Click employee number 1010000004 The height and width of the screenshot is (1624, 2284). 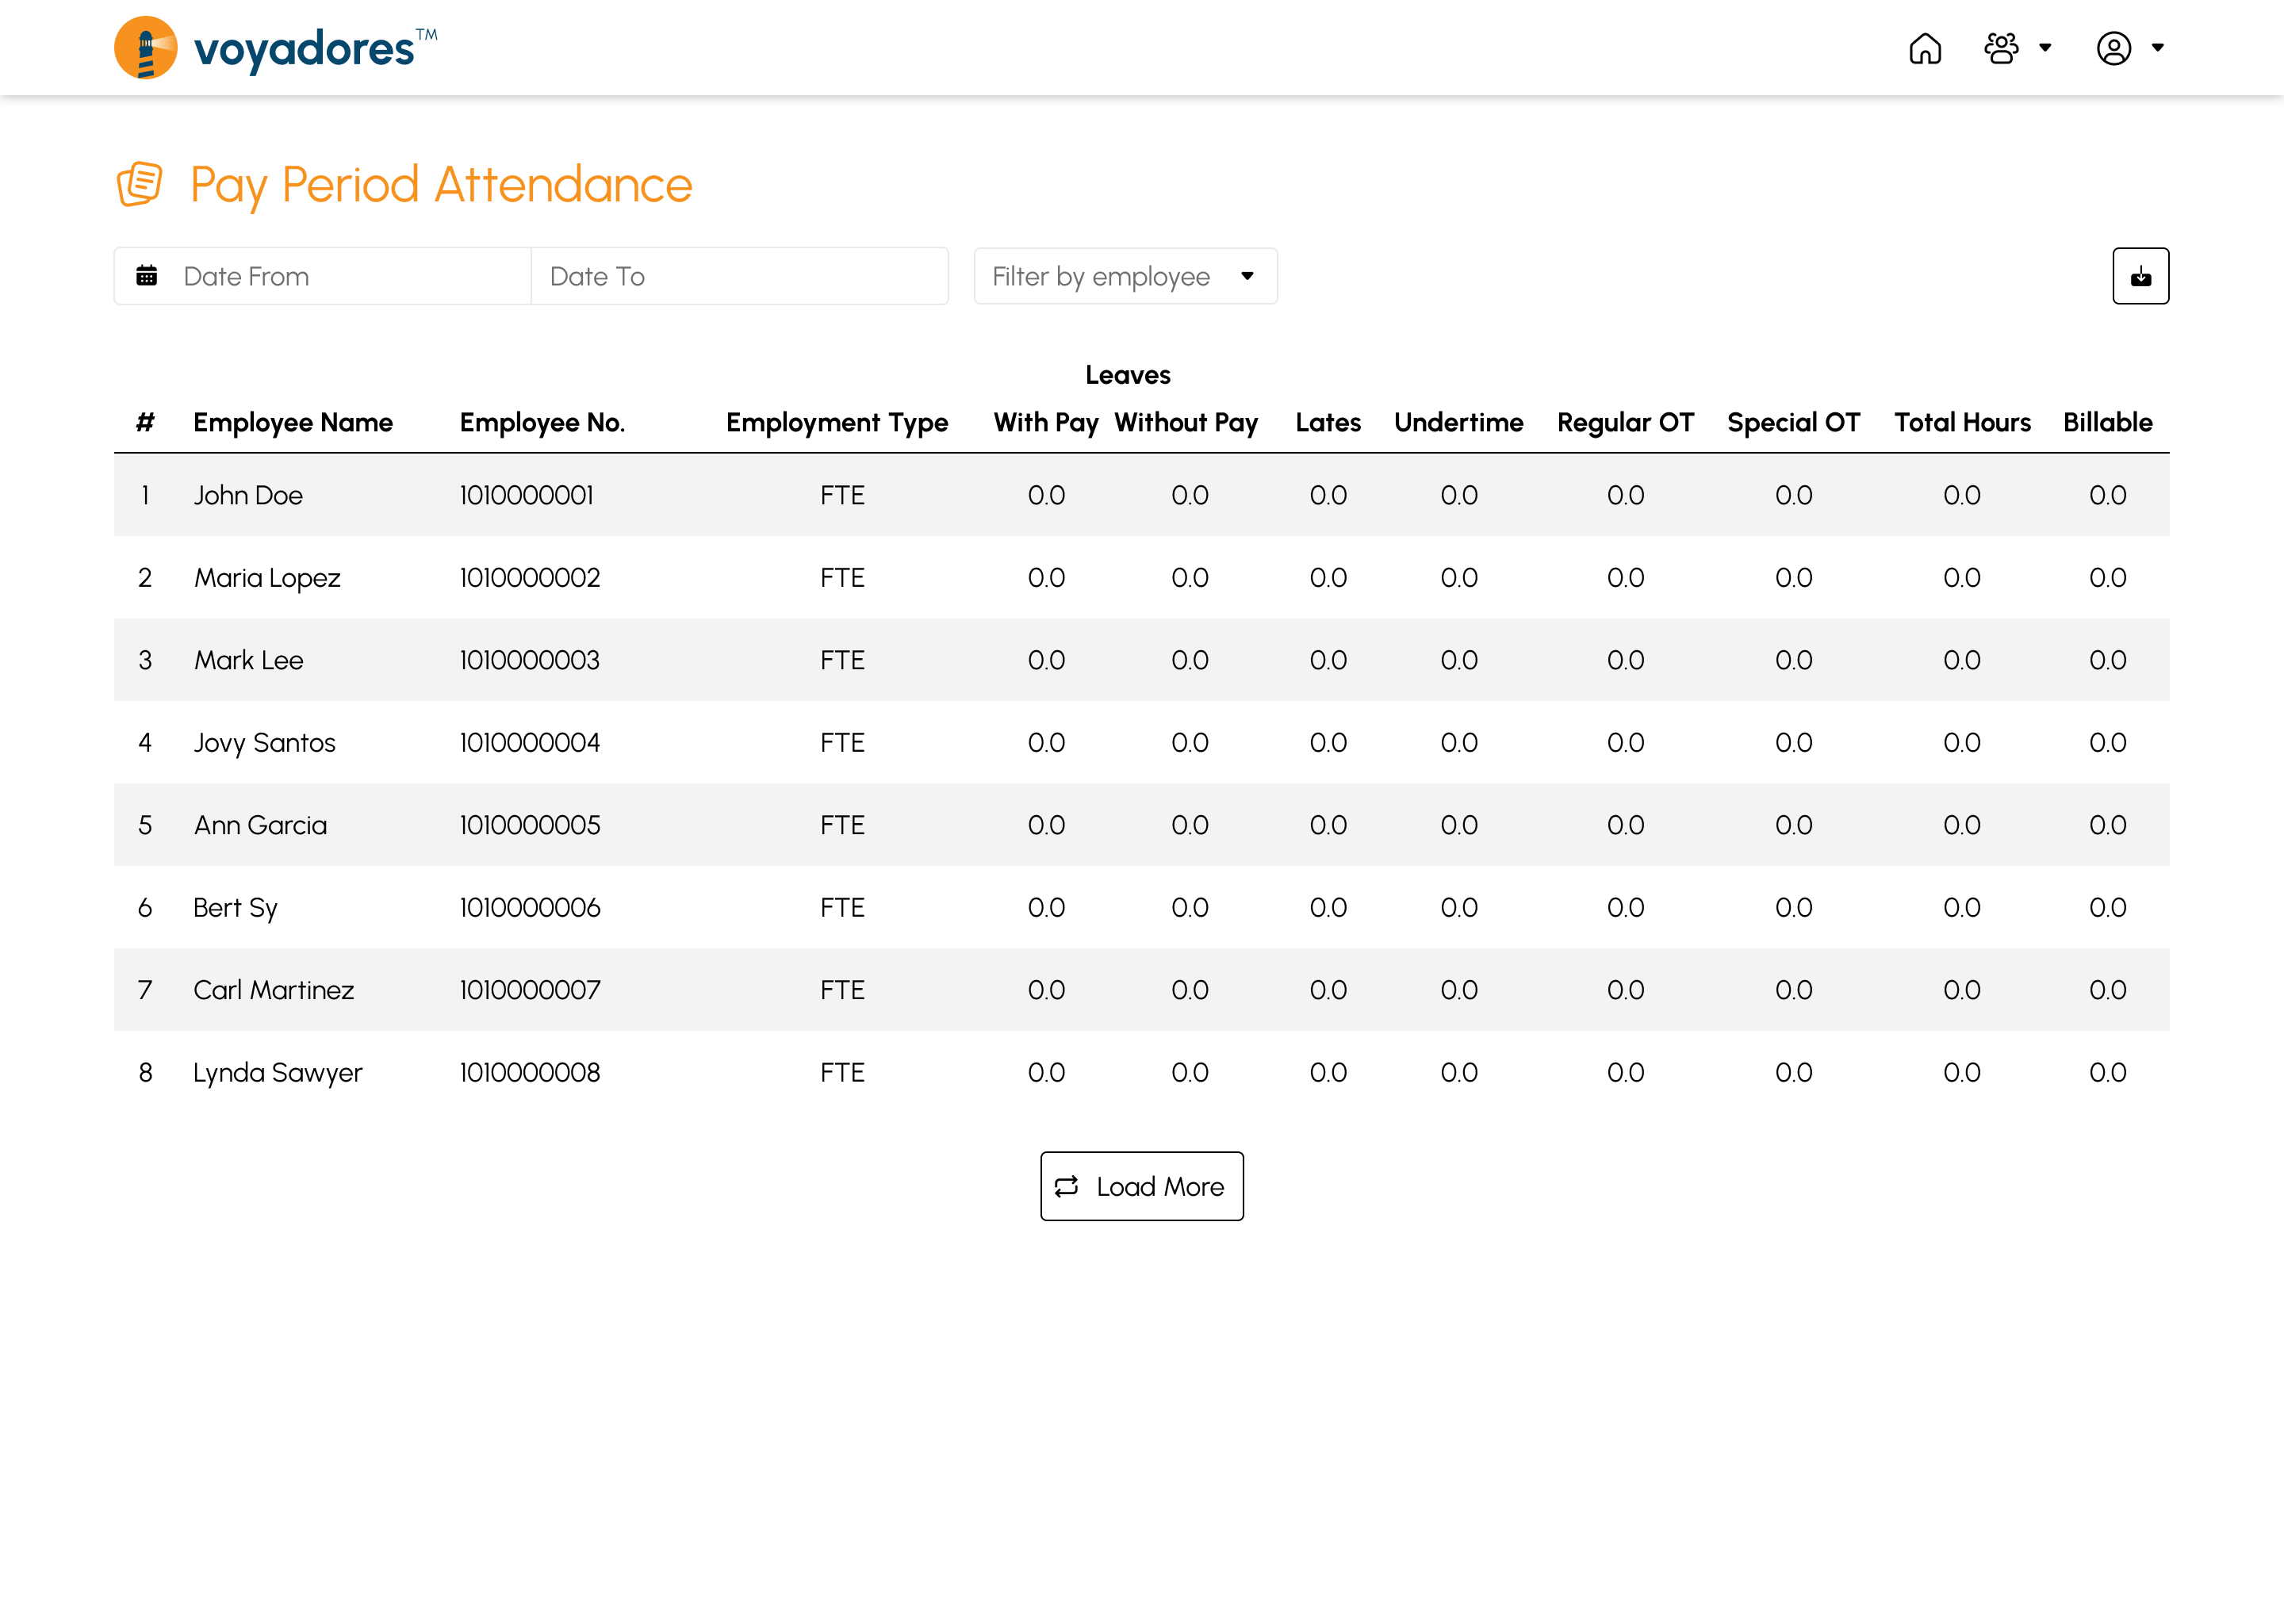tap(530, 743)
